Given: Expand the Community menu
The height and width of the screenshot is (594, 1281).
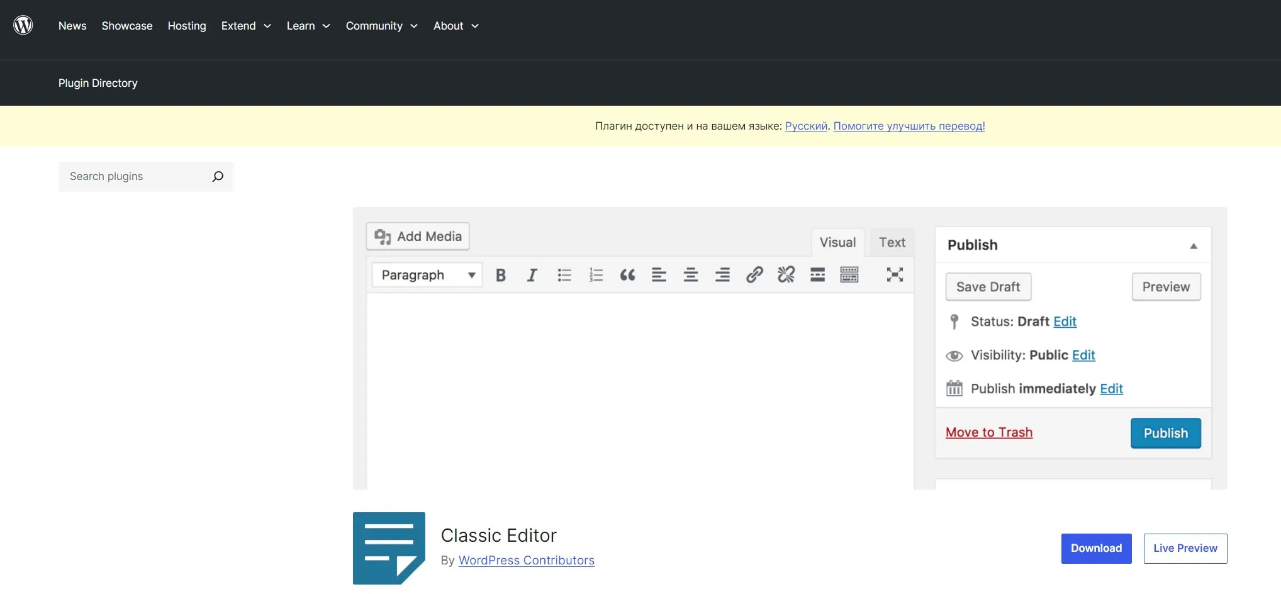Looking at the screenshot, I should point(381,26).
